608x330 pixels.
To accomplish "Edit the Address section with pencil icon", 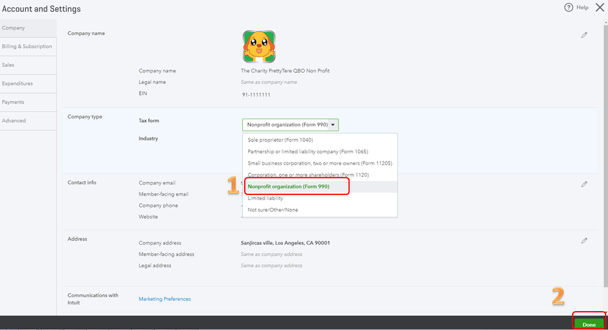I will pyautogui.click(x=584, y=241).
